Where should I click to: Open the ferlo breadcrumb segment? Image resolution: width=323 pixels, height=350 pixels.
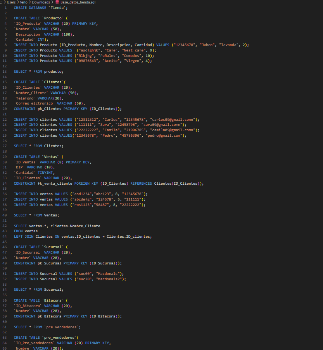[24, 2]
